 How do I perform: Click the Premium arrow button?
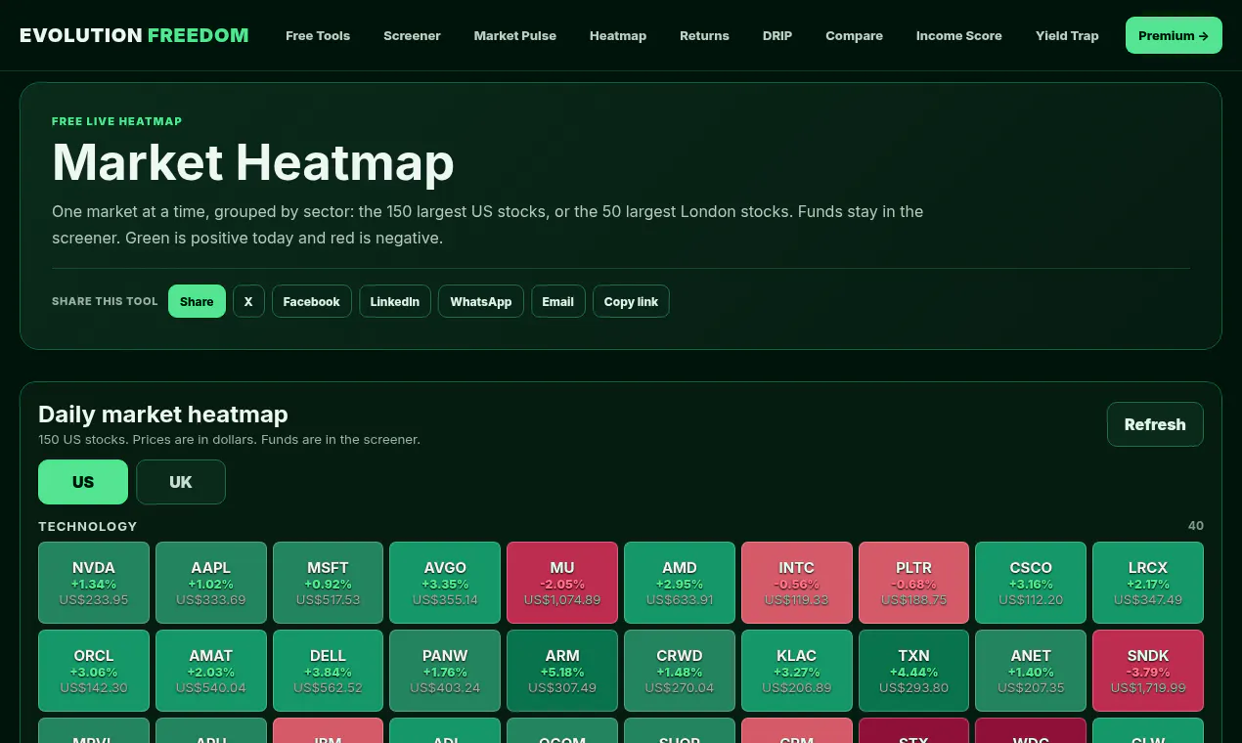(x=1174, y=35)
